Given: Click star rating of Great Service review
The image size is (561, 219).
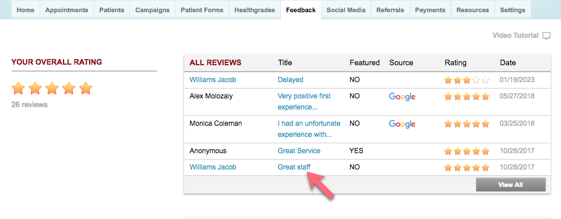Looking at the screenshot, I should 467,151.
